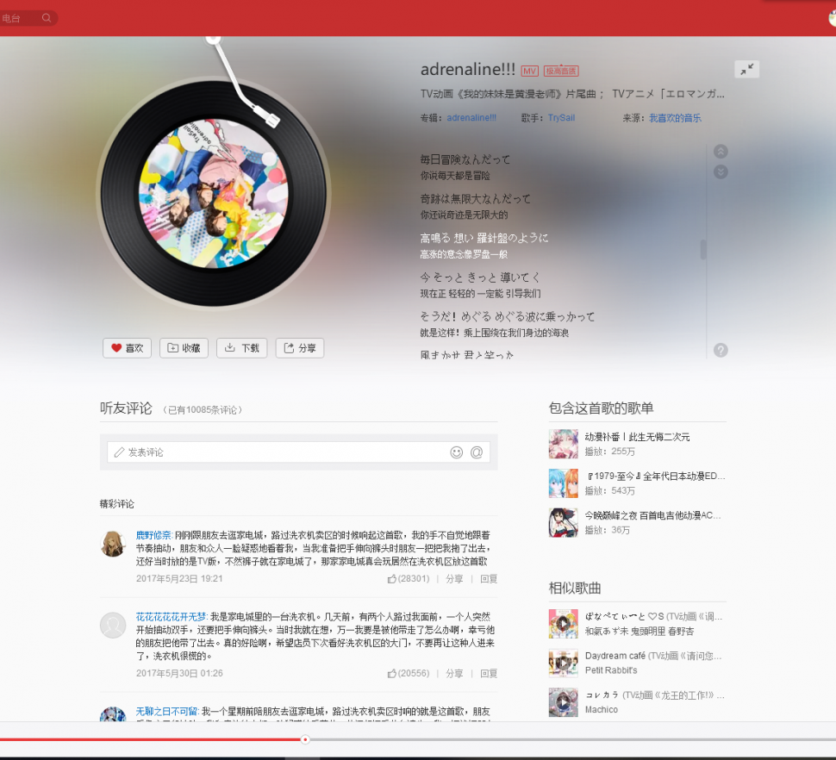Play similar song Daydream café
Viewport: 836px width, 760px height.
(x=563, y=663)
